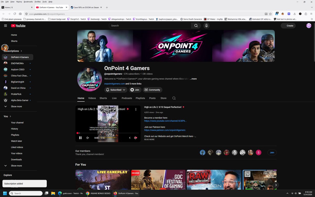Click the YouTube logo
Screen dimensions: 315x197
[x=18, y=26]
